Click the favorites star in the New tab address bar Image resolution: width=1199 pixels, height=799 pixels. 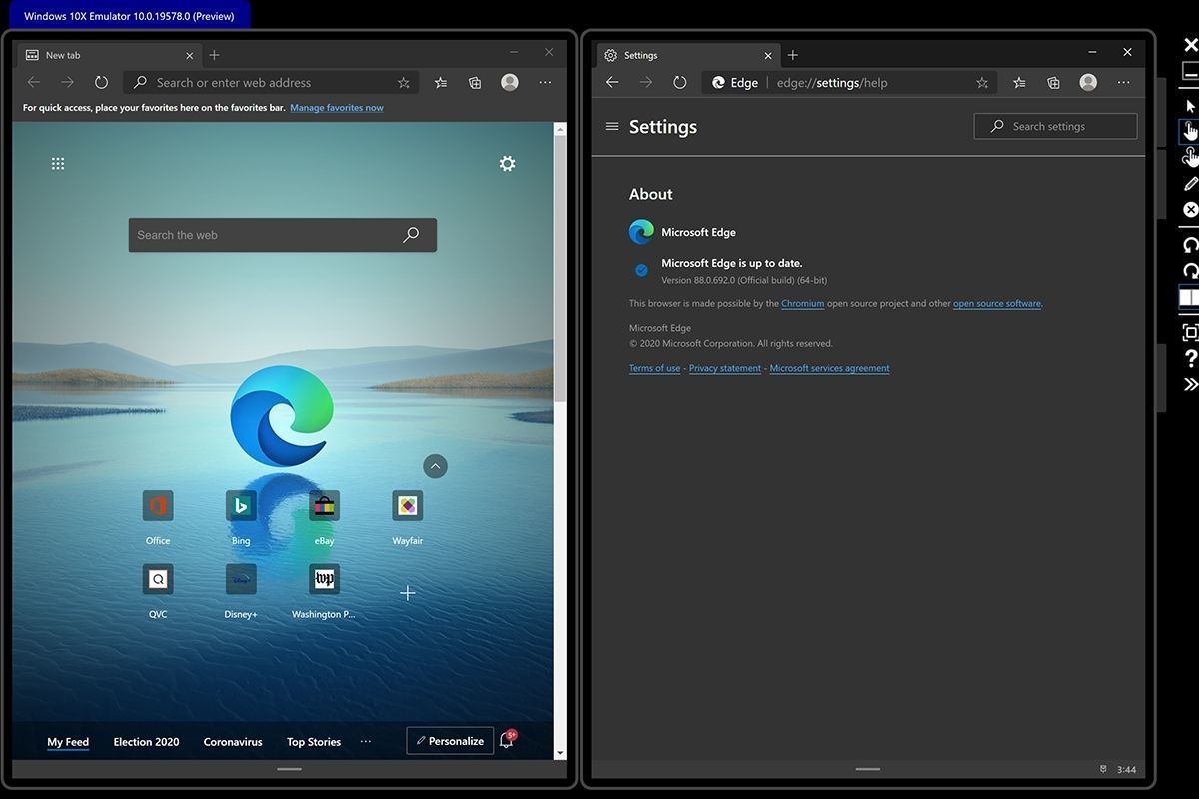404,83
